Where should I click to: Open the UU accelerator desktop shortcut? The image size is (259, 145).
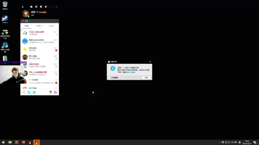click(x=5, y=47)
